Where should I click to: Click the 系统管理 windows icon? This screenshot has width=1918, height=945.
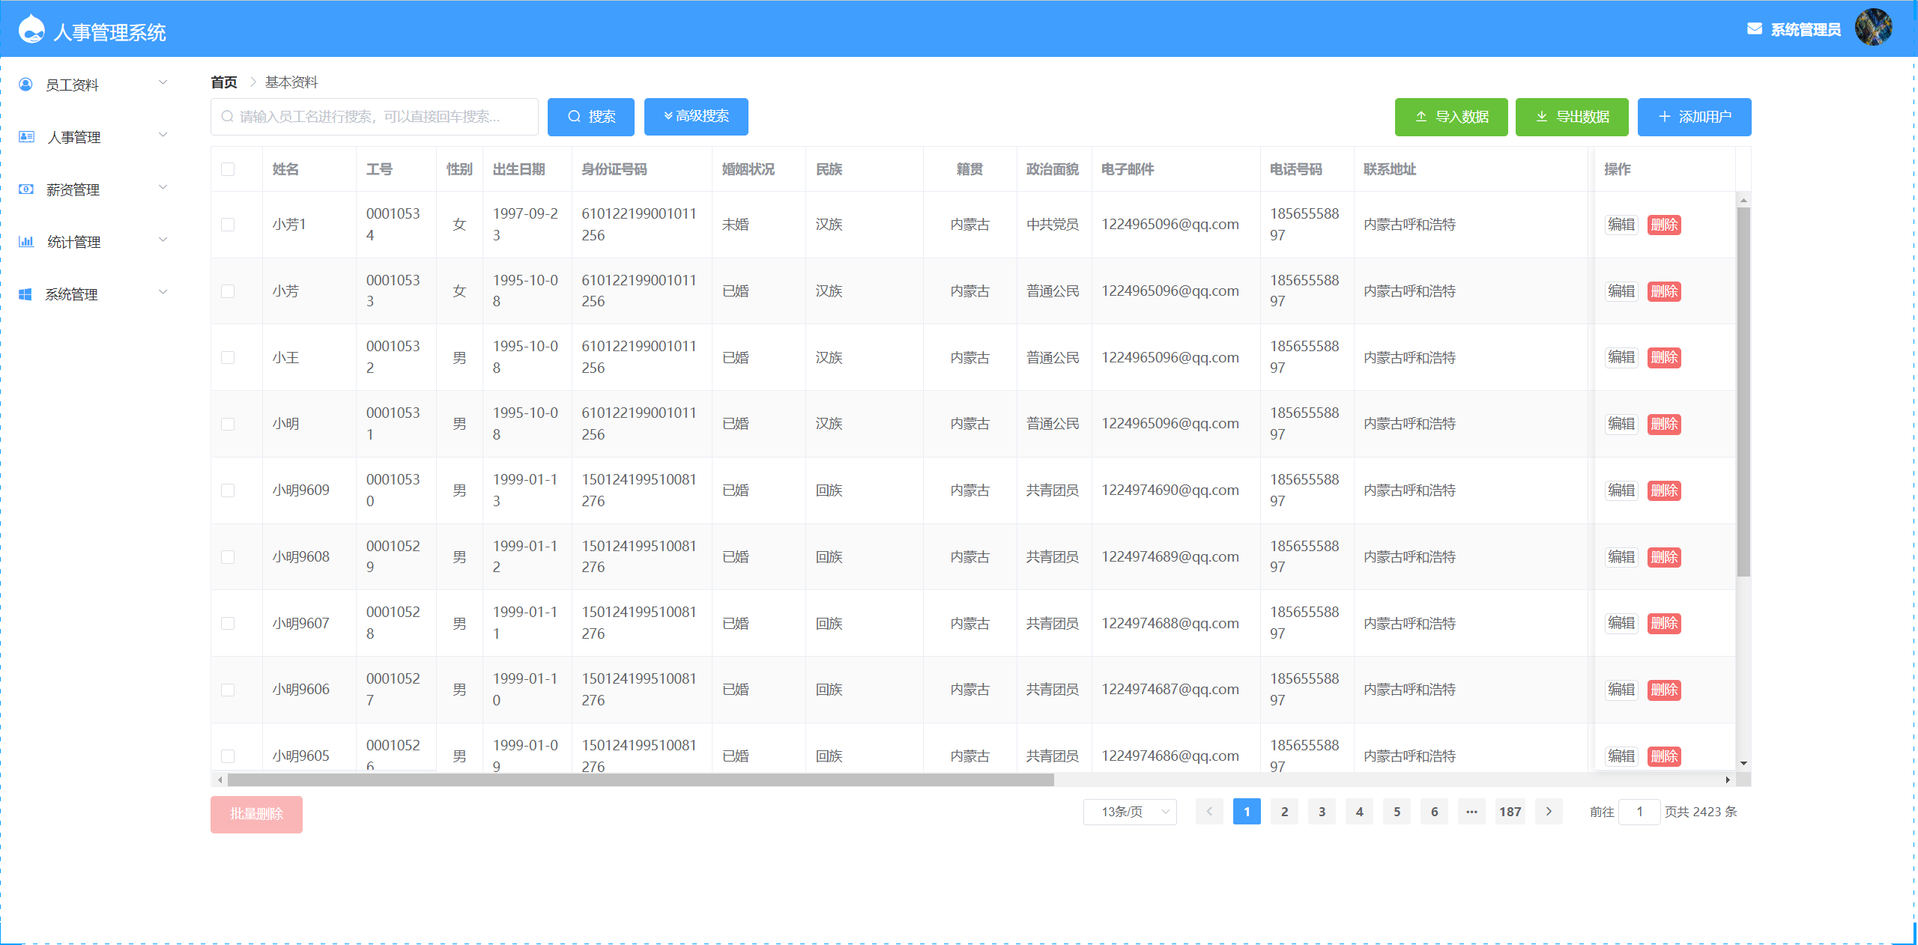click(26, 294)
